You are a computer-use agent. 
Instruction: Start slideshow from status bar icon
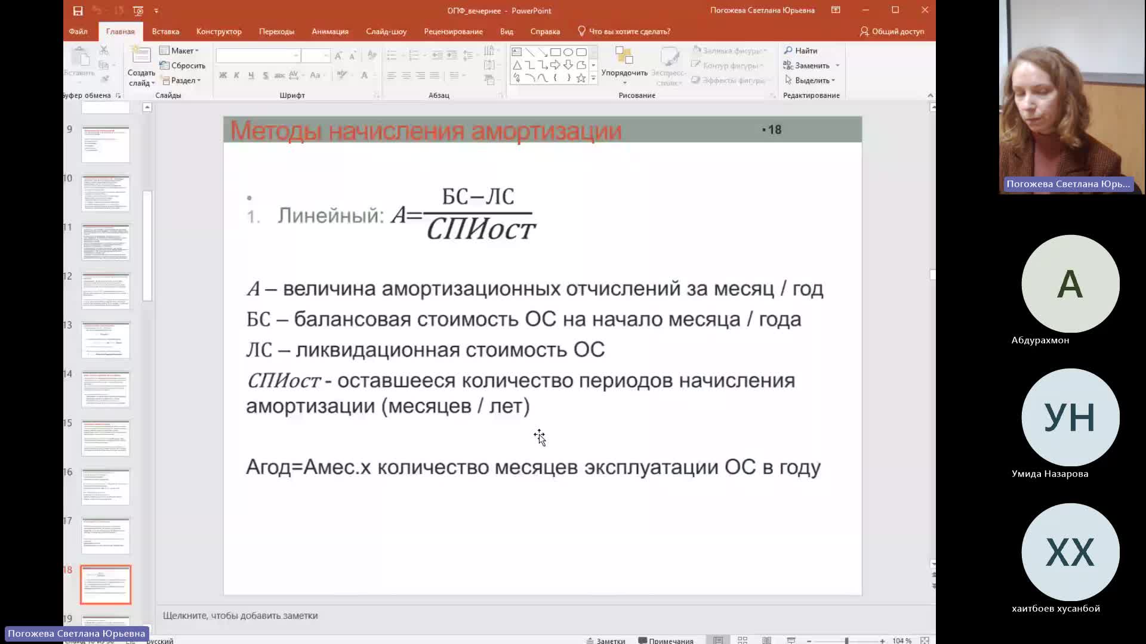point(791,640)
